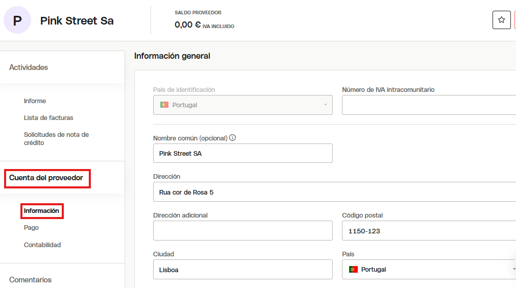This screenshot has width=516, height=288.
Task: Click the Código postal field
Action: [429, 230]
